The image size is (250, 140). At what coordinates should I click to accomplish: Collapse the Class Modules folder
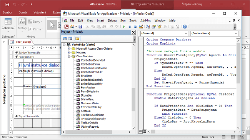point(69,56)
